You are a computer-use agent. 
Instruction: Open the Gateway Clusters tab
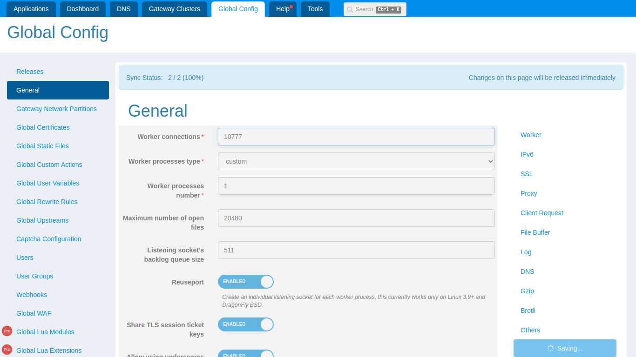(x=175, y=9)
